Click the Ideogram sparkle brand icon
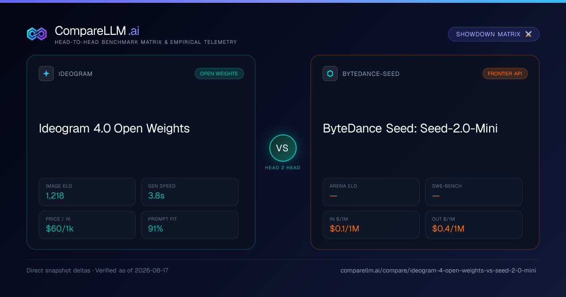 (46, 74)
